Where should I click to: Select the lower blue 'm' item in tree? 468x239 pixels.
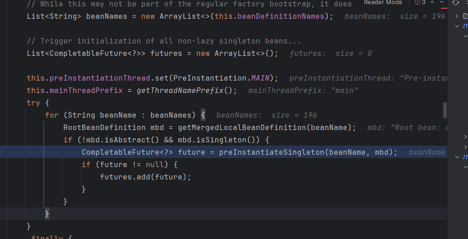(x=465, y=157)
